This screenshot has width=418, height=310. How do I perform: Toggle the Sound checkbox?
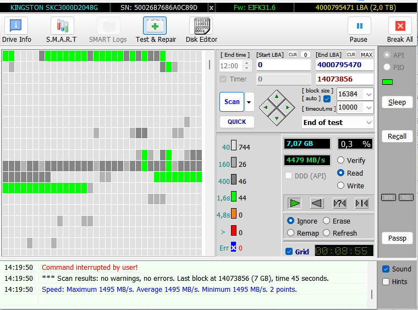click(x=386, y=269)
